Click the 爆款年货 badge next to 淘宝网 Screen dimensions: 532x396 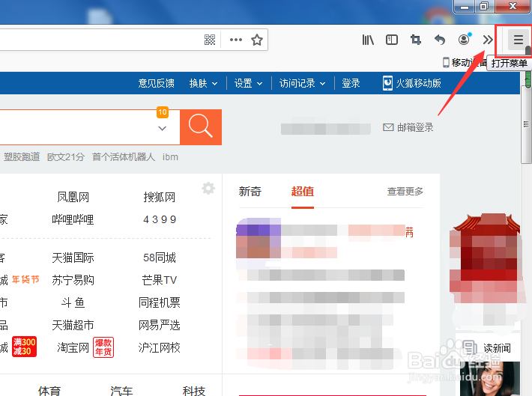click(x=103, y=347)
